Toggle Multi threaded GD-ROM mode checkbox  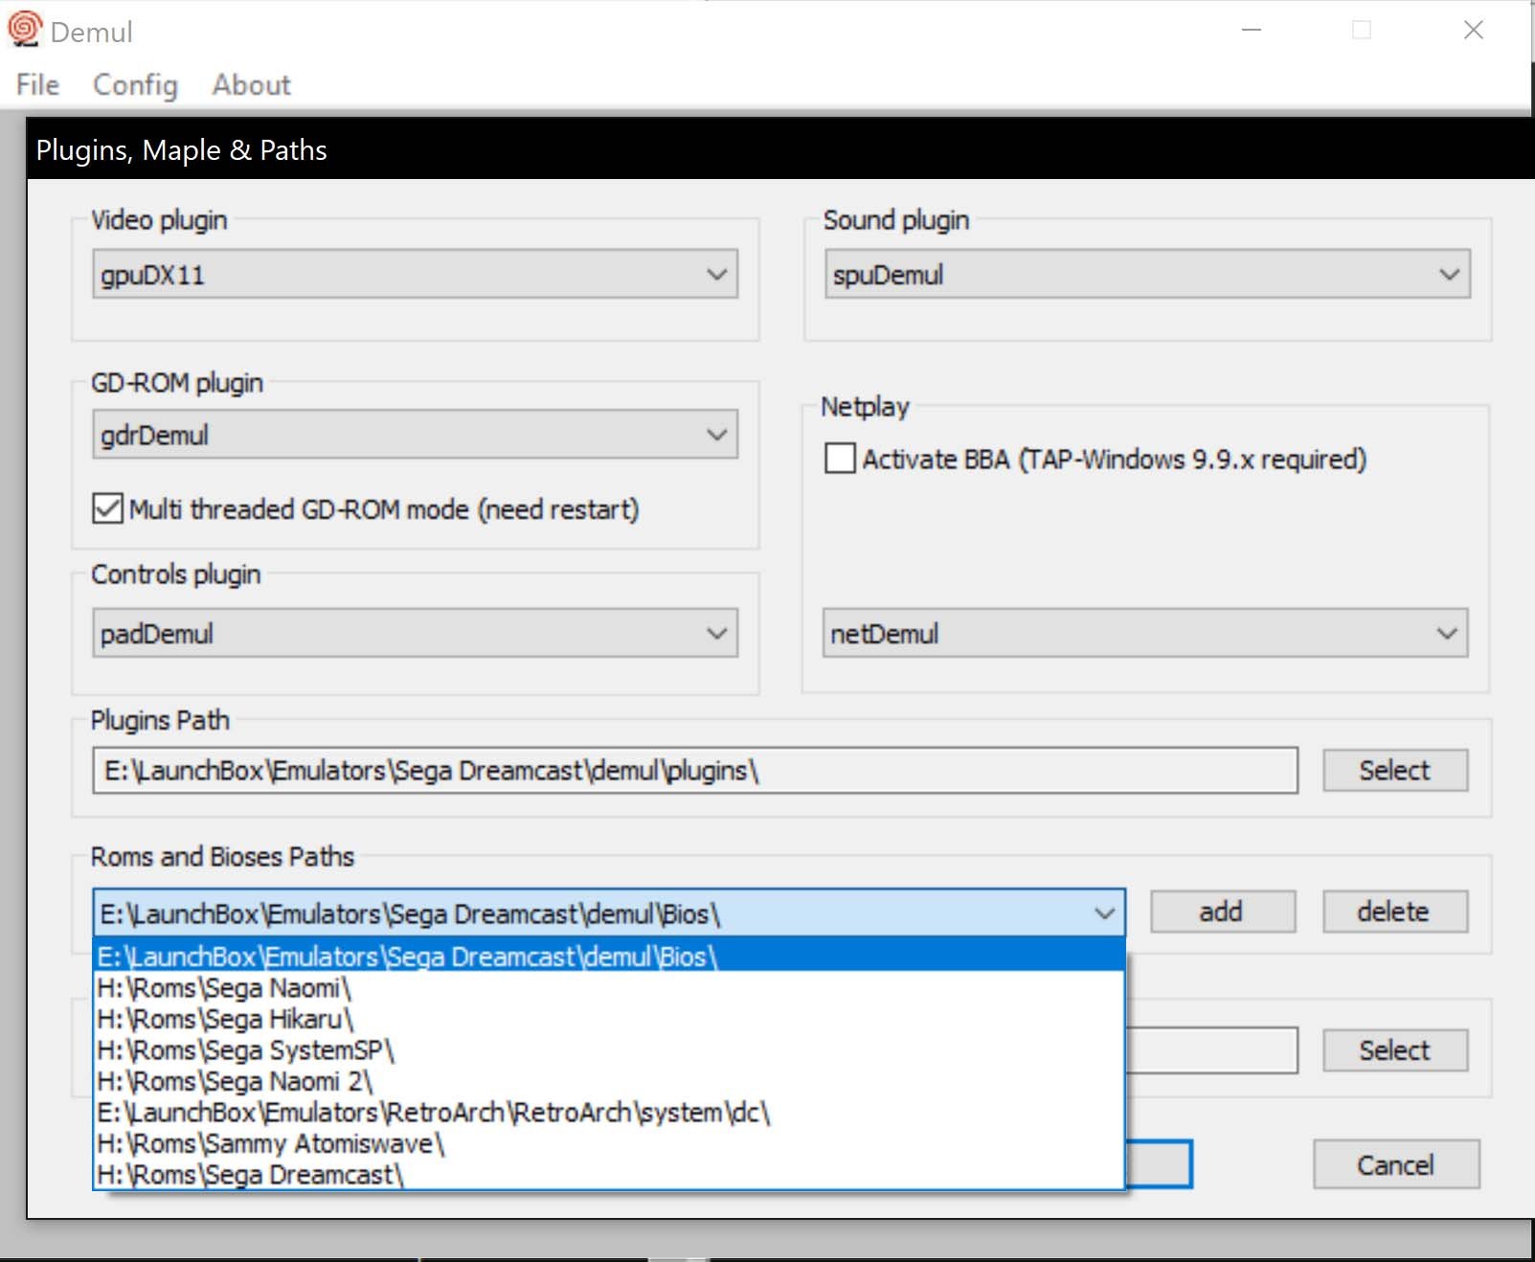click(x=108, y=508)
